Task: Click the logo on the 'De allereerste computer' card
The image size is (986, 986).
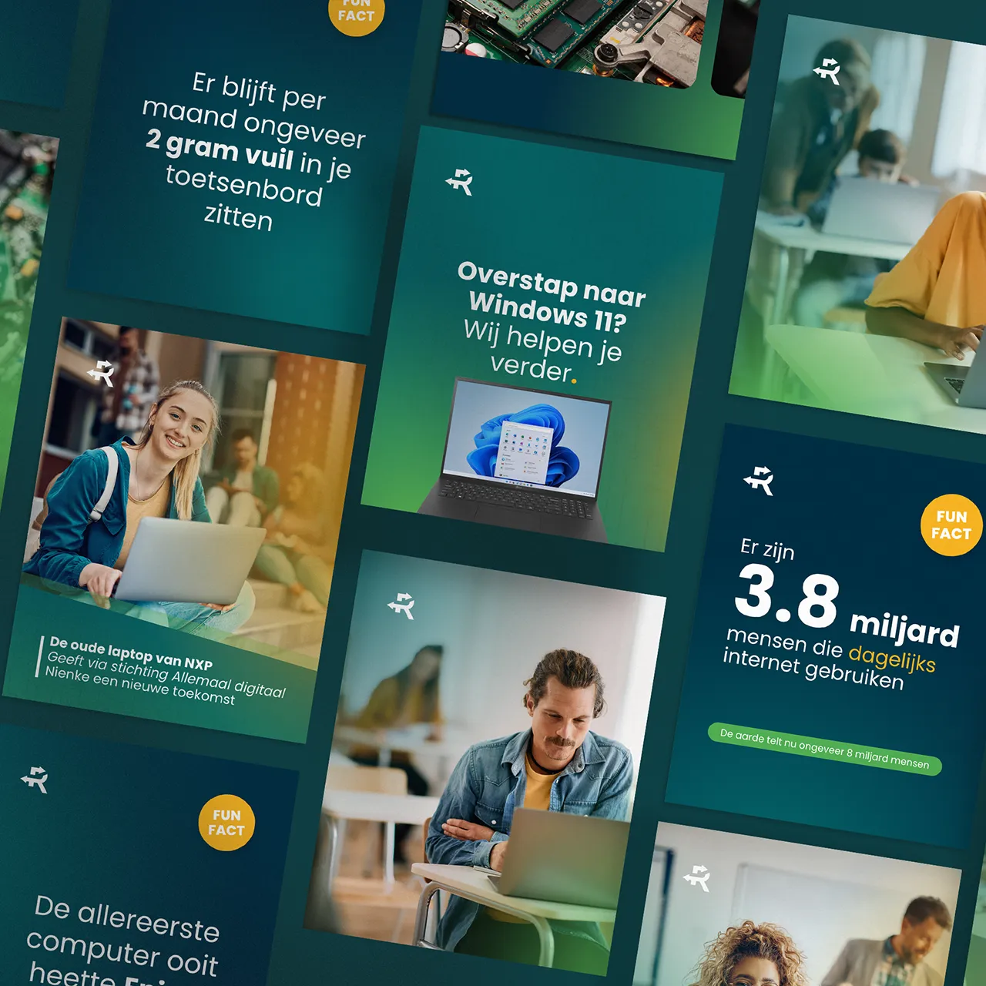Action: (35, 779)
